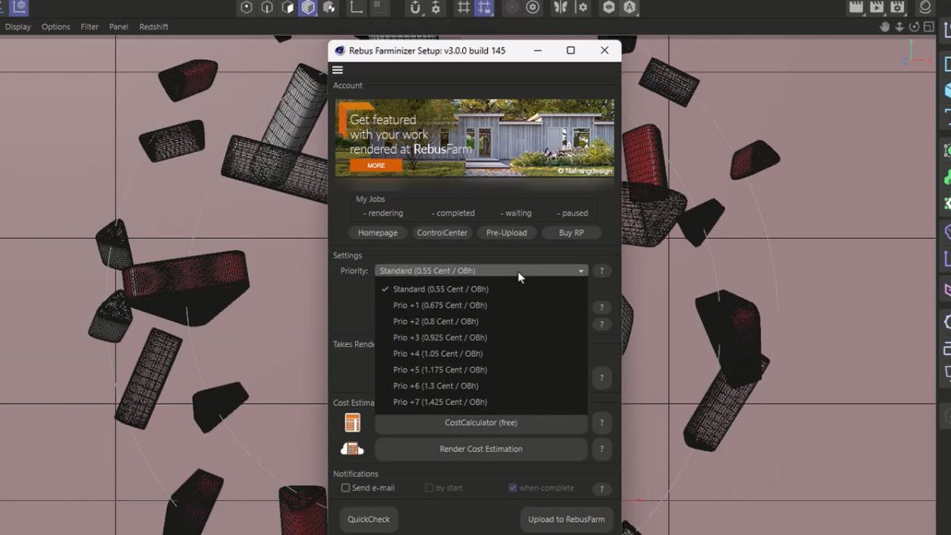Collapse the Priority dropdown arrow
This screenshot has height=535, width=951.
(x=581, y=270)
